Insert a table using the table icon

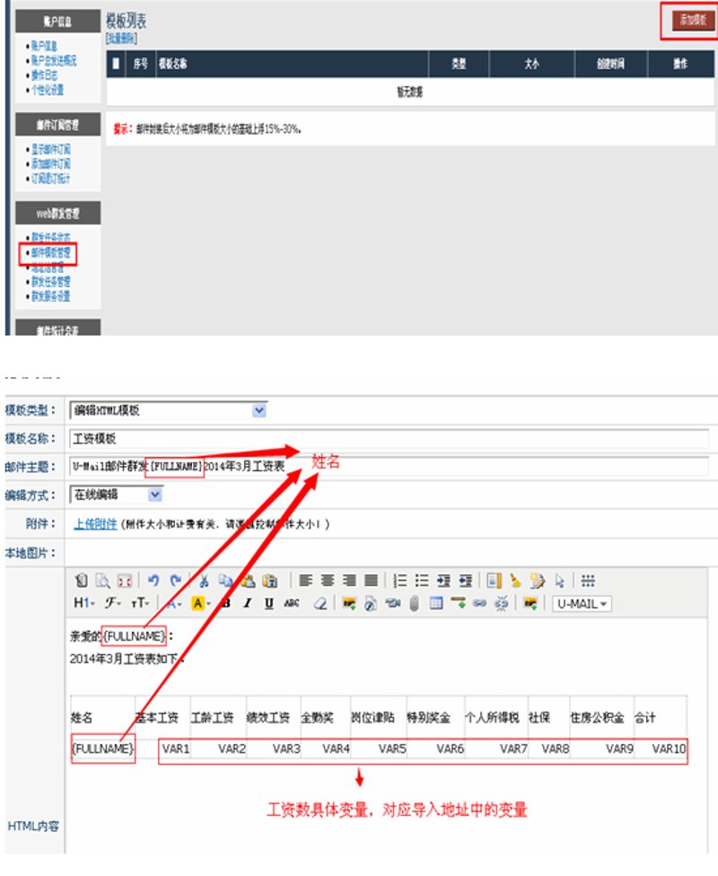coord(436,603)
